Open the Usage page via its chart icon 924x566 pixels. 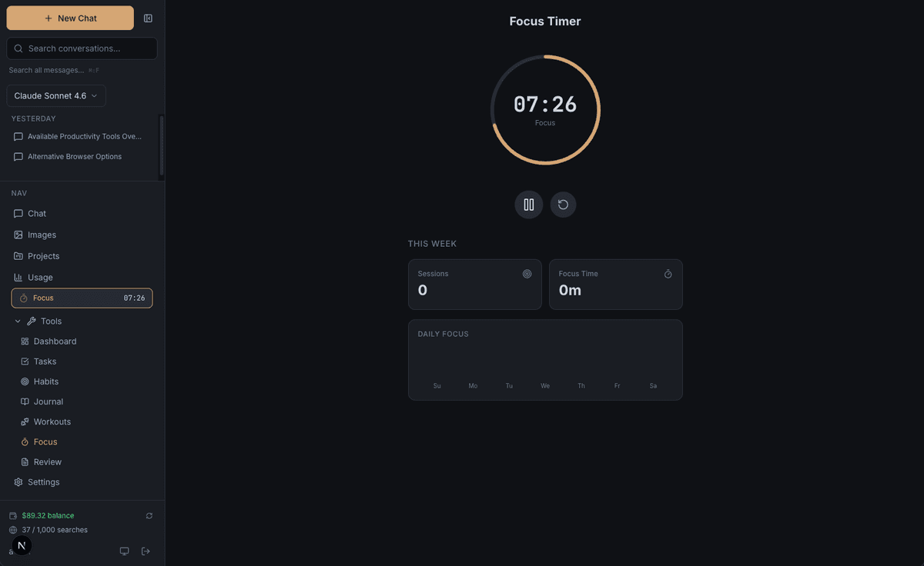point(18,277)
